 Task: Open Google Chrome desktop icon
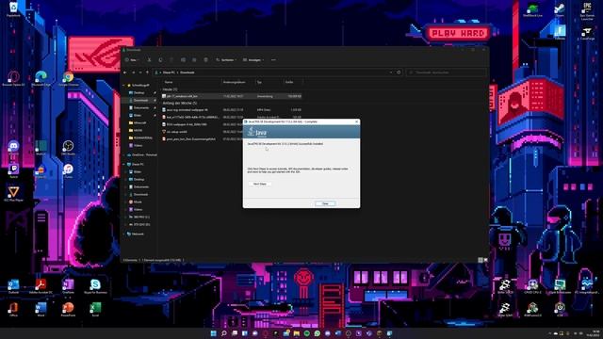[x=69, y=78]
